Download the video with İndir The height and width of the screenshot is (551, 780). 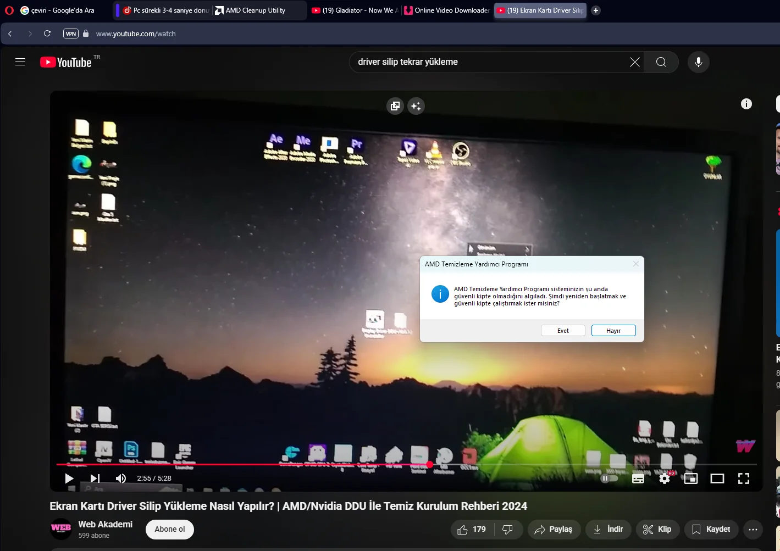point(608,530)
